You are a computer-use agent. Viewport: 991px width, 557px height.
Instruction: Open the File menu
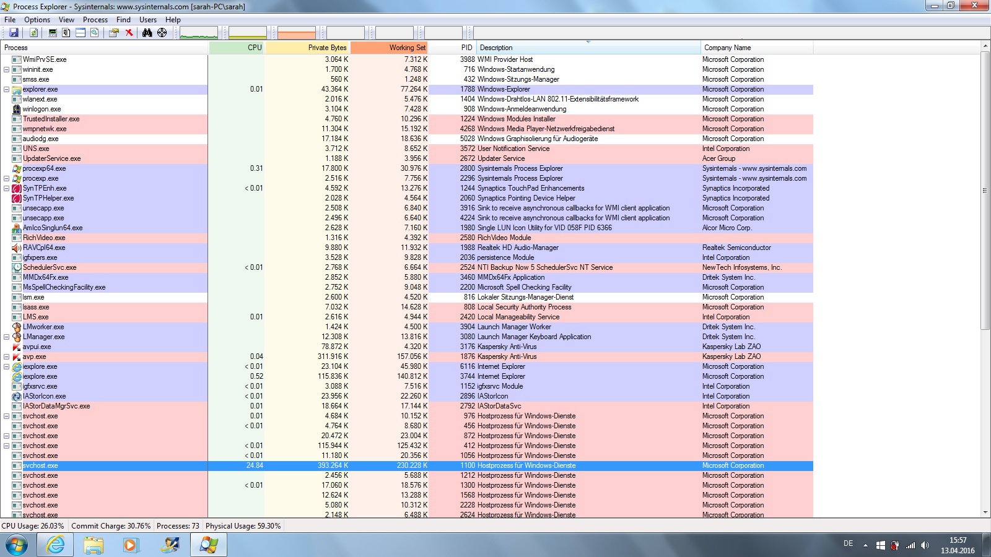coord(10,20)
